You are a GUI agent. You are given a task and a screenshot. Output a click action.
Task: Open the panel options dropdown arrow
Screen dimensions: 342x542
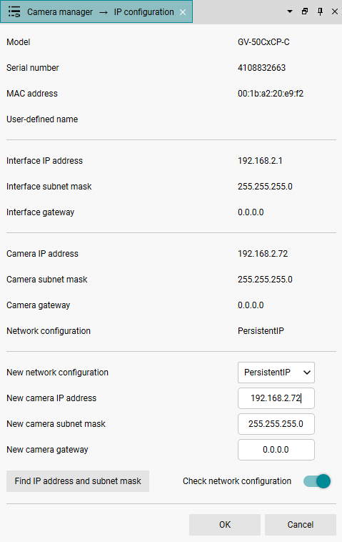tap(290, 11)
